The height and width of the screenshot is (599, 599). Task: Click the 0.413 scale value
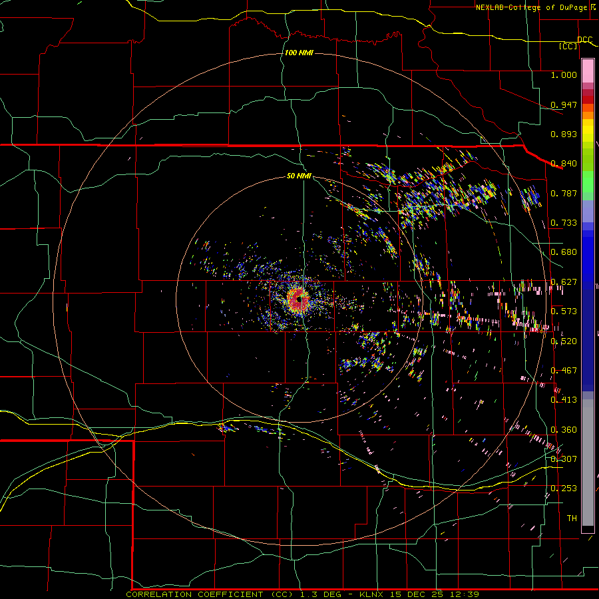coord(564,400)
